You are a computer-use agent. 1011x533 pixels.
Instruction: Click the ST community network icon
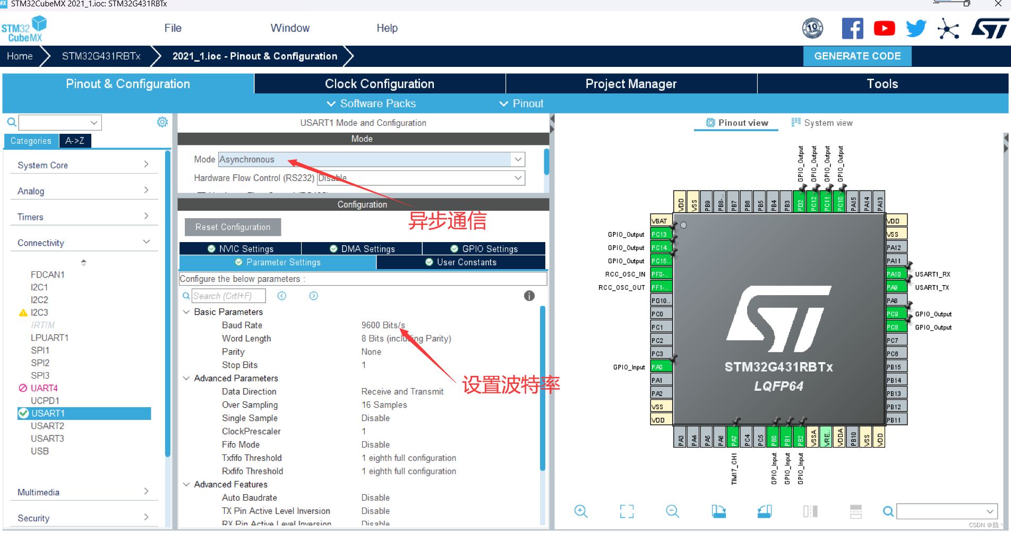[948, 29]
